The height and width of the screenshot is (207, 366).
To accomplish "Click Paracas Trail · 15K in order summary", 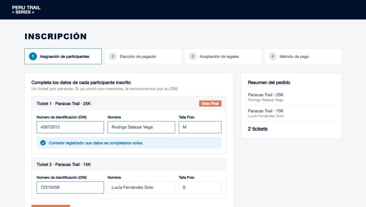I will [x=266, y=111].
